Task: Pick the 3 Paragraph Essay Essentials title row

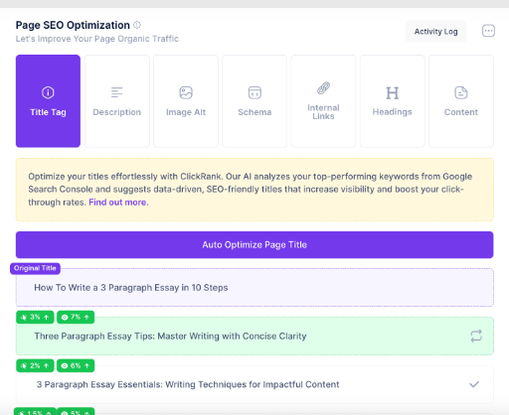Action: (x=254, y=384)
